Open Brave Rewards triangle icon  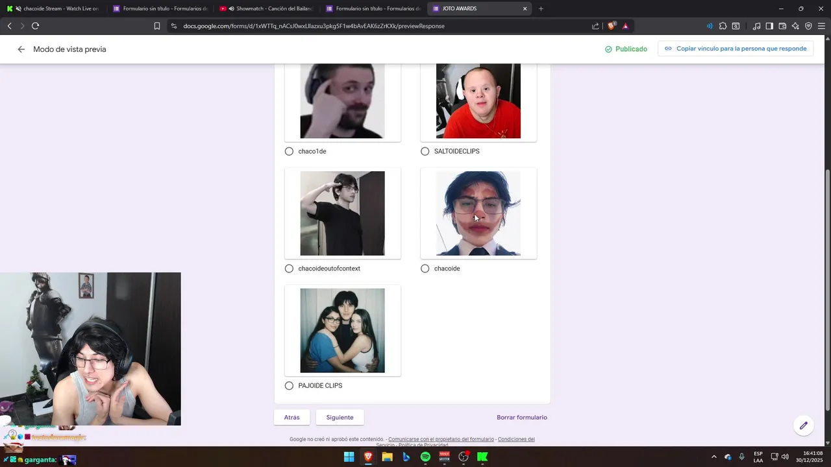point(625,26)
